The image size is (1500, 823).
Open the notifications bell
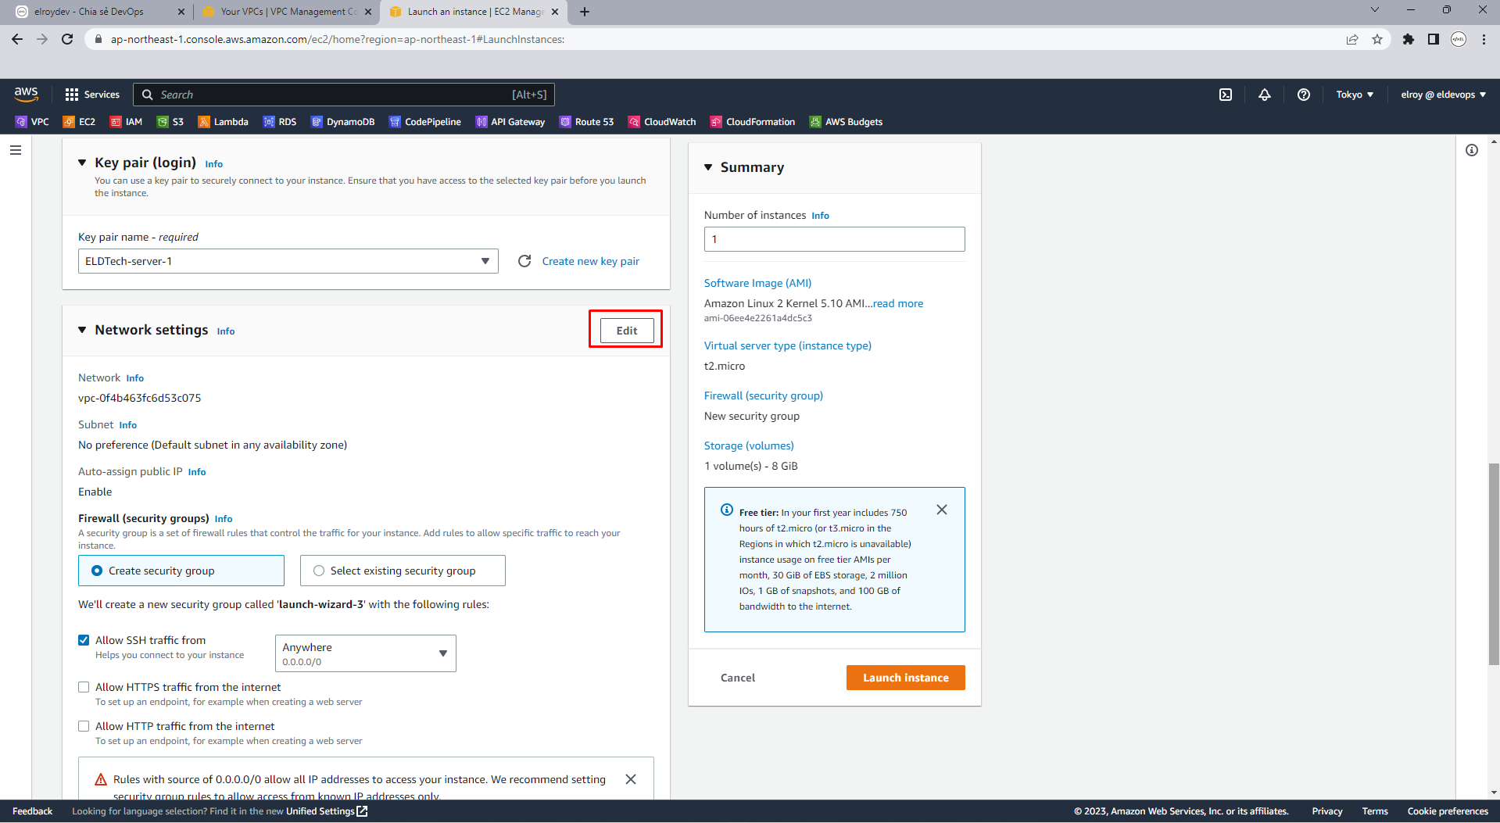(1265, 95)
